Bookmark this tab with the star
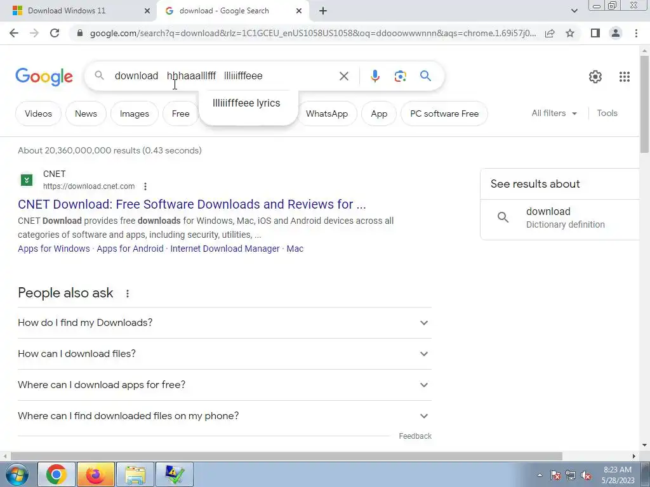This screenshot has height=487, width=650. (x=570, y=33)
